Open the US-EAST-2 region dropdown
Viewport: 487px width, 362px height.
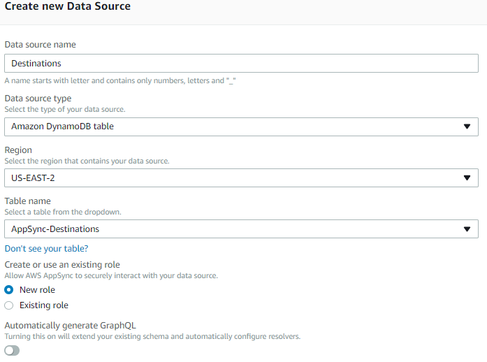(x=241, y=178)
